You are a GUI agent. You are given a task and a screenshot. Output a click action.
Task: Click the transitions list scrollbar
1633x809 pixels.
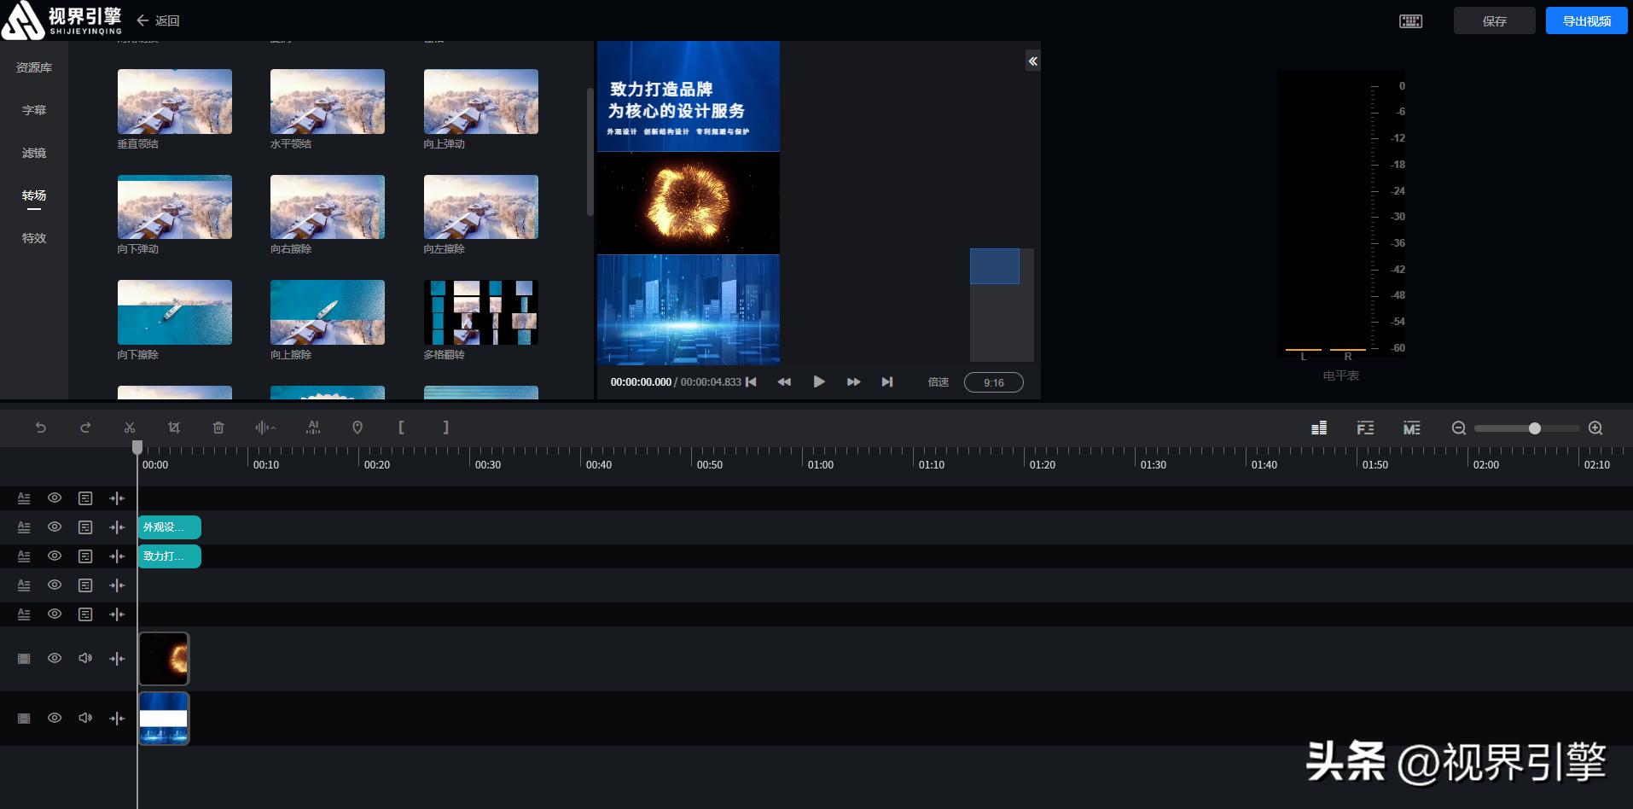coord(590,152)
